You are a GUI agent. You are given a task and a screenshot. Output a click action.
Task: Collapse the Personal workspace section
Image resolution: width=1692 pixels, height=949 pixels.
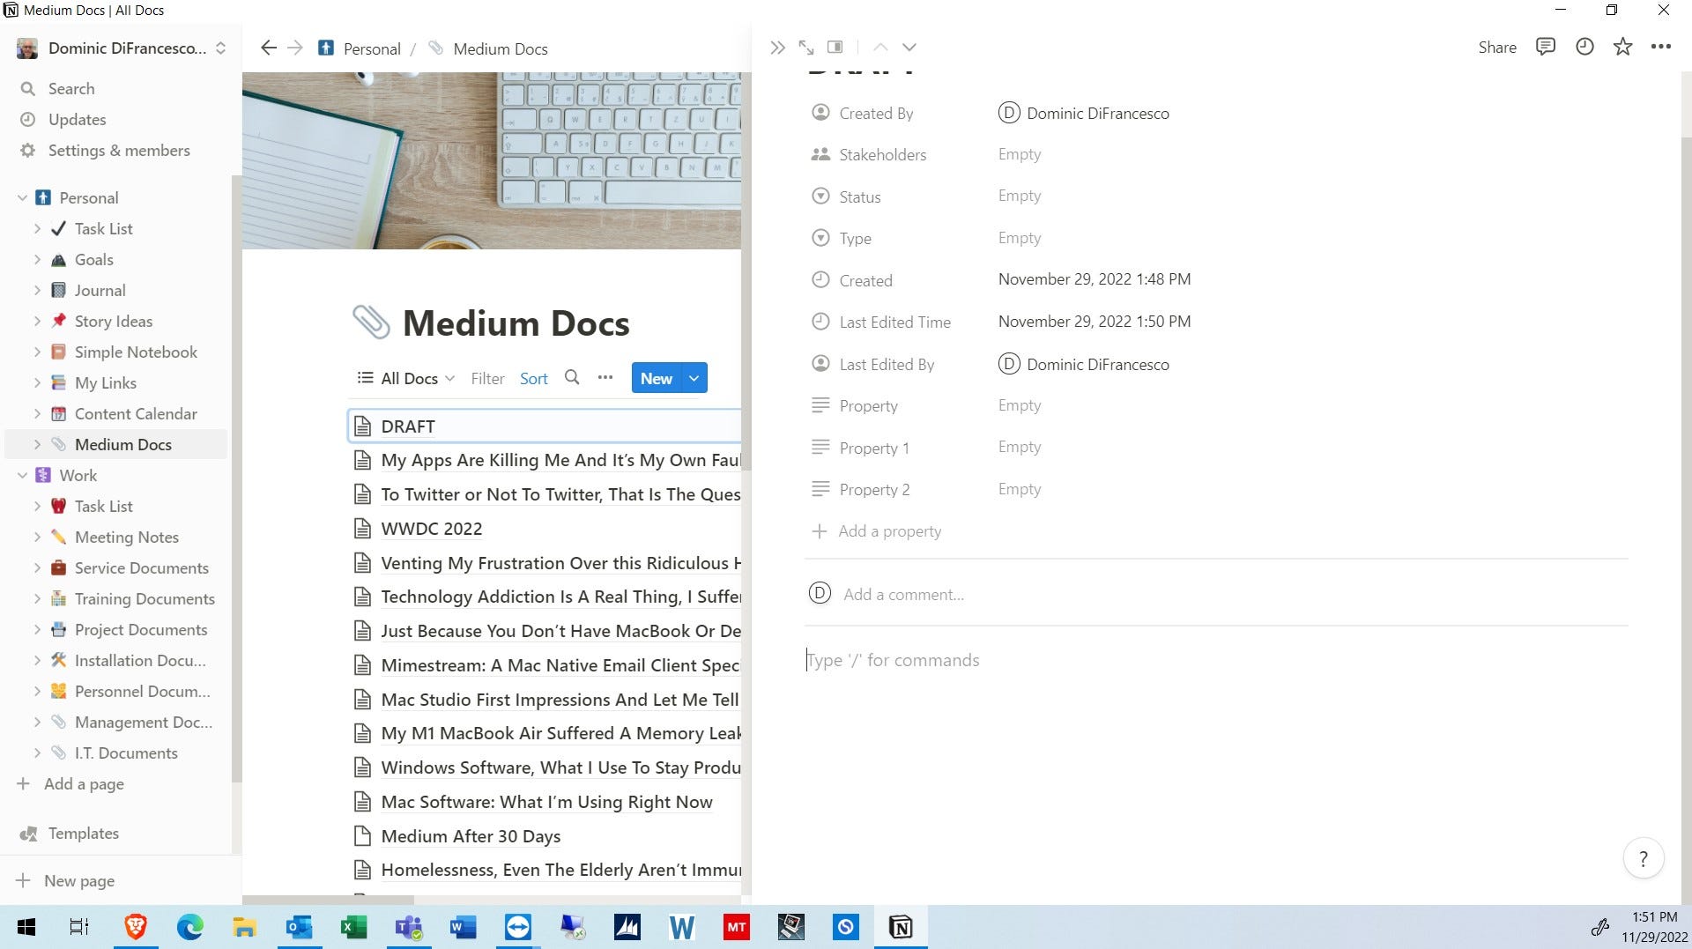coord(23,198)
